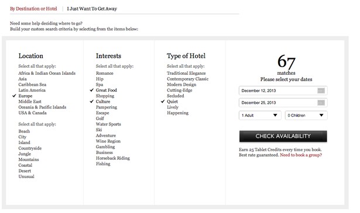
Task: Click the Check Availability button
Action: pos(283,136)
